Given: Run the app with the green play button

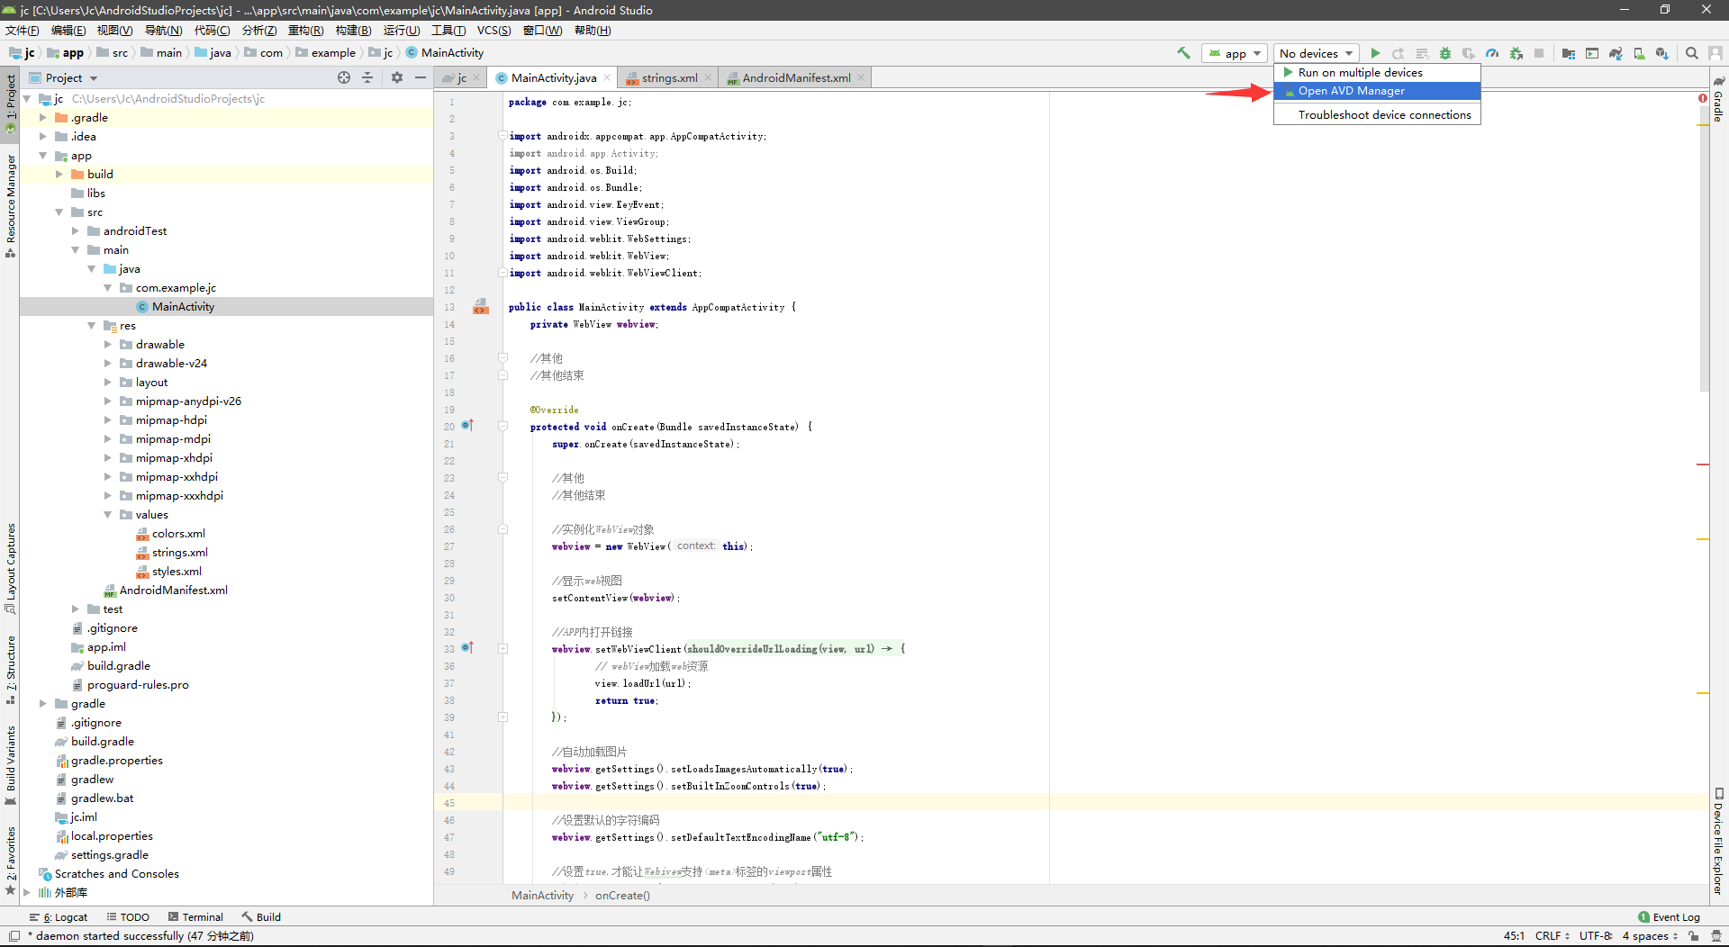Looking at the screenshot, I should point(1375,53).
